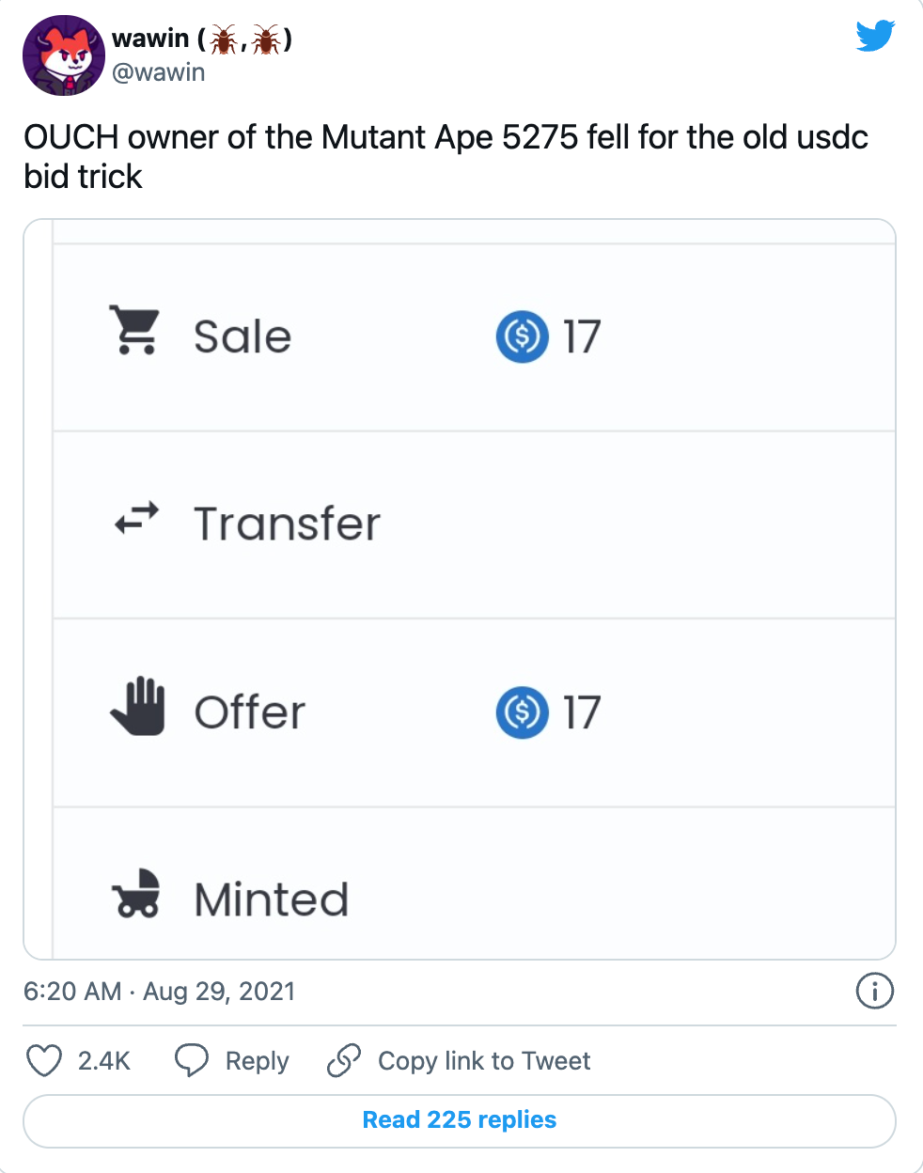Viewport: 923px width, 1173px height.
Task: Click the Reply text label
Action: coord(257,1061)
